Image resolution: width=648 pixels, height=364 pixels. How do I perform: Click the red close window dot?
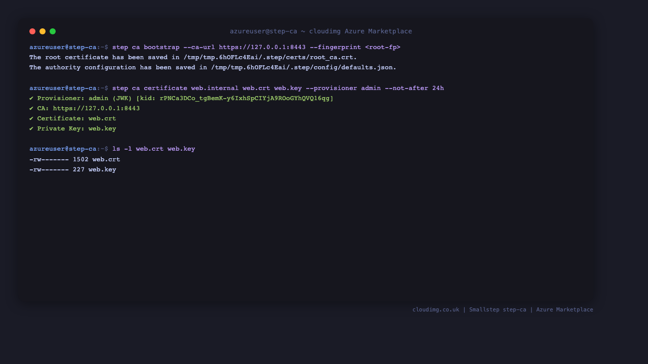coord(32,31)
